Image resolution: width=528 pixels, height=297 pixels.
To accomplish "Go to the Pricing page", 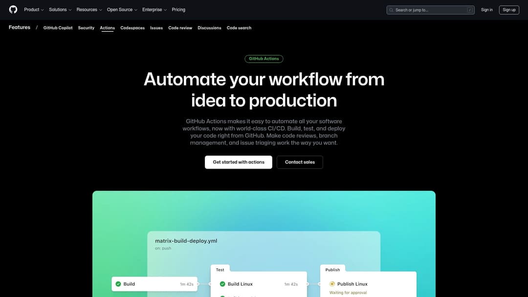I will coord(178,10).
